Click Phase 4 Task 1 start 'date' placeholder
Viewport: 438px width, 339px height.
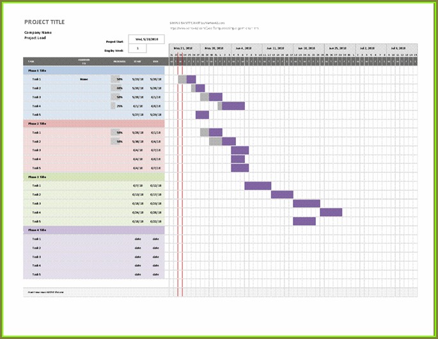pos(137,239)
